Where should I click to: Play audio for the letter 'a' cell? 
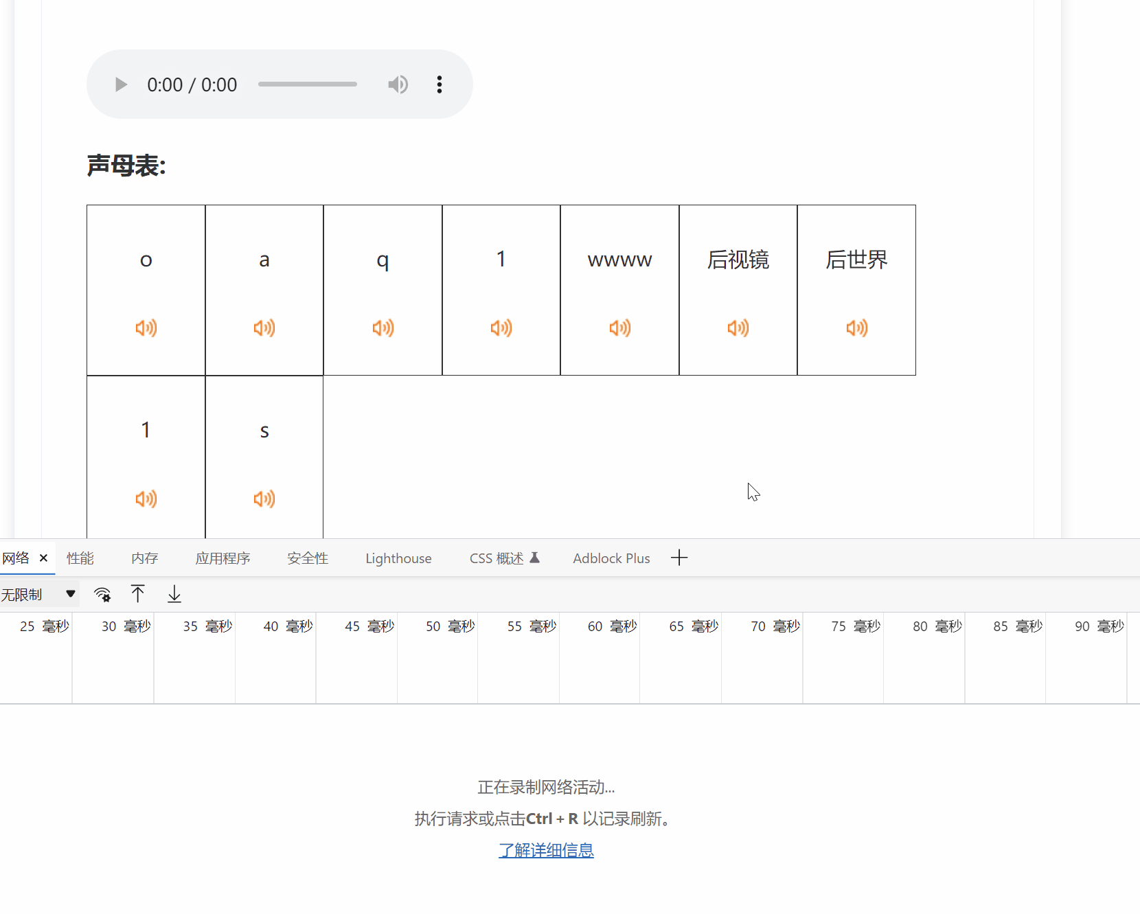coord(264,328)
